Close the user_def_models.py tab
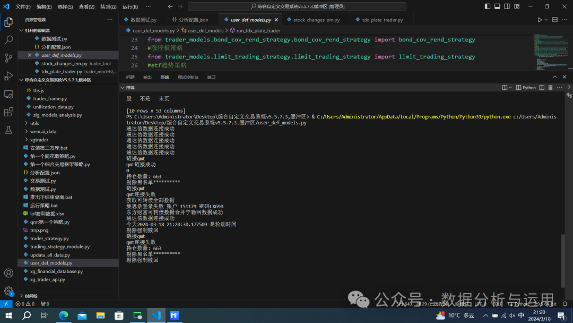 pyautogui.click(x=276, y=20)
